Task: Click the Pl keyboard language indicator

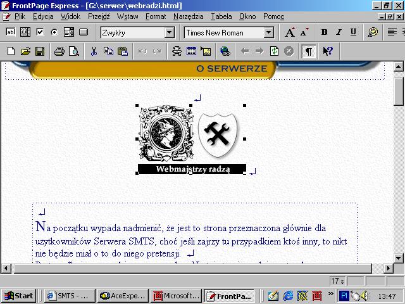Action: tap(344, 296)
